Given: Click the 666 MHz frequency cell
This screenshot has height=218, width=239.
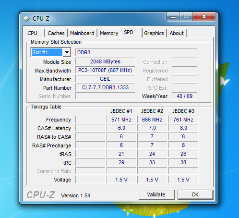Looking at the screenshot, I should pyautogui.click(x=152, y=120).
